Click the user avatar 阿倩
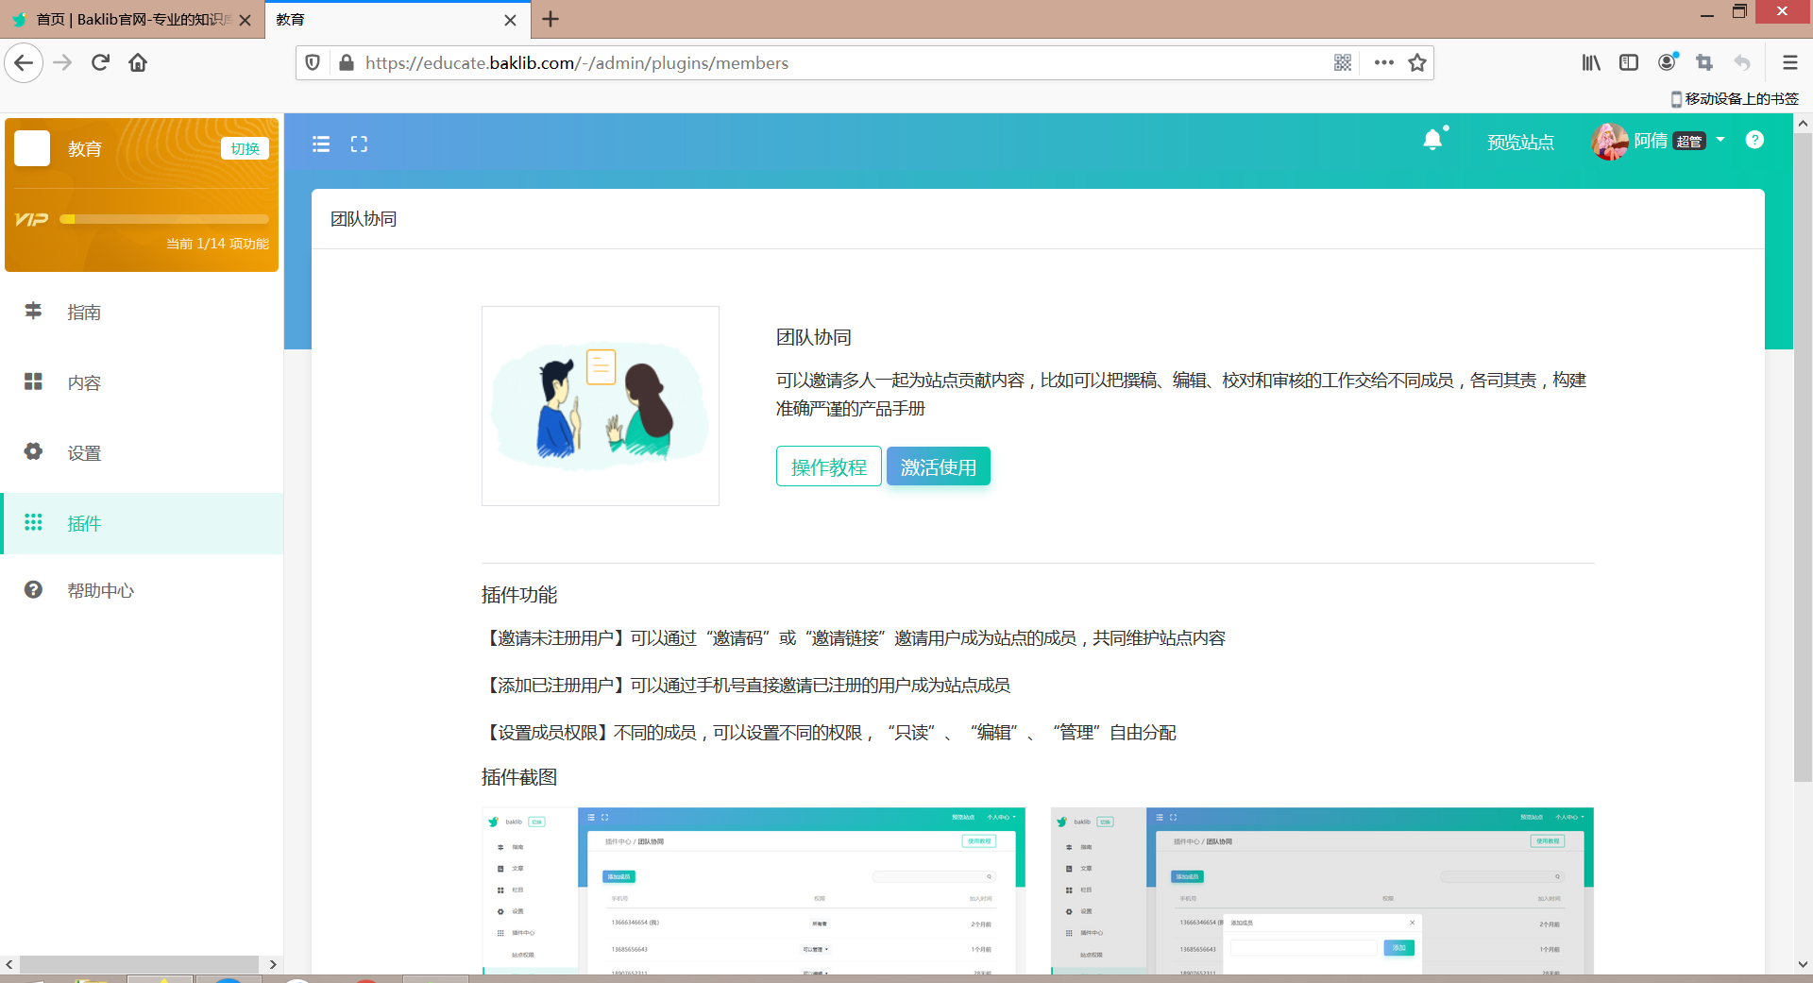This screenshot has height=983, width=1813. point(1609,142)
